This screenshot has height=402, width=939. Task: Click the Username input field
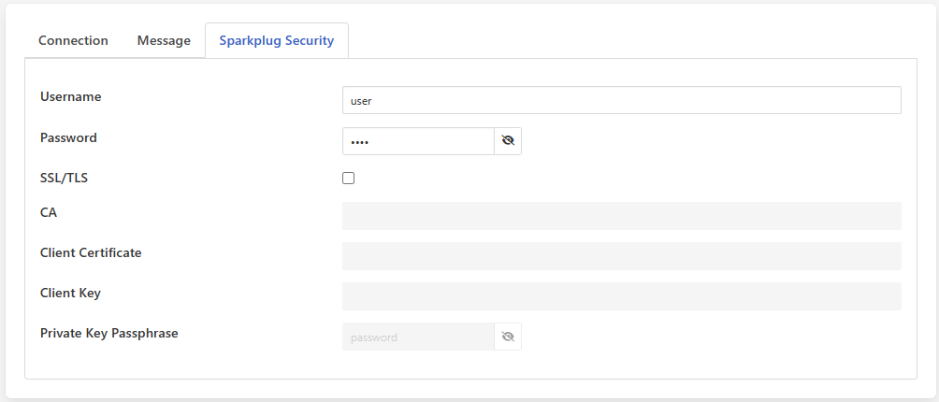tap(621, 100)
